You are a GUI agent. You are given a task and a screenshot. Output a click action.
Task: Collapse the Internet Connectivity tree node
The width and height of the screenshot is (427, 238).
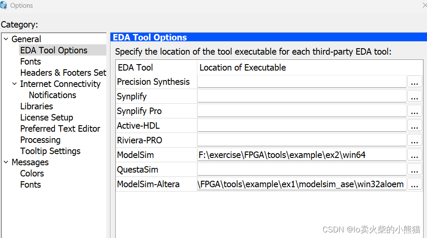(x=15, y=84)
